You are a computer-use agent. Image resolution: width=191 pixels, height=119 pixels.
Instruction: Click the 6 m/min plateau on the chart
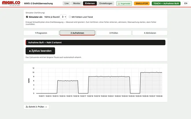68,81
